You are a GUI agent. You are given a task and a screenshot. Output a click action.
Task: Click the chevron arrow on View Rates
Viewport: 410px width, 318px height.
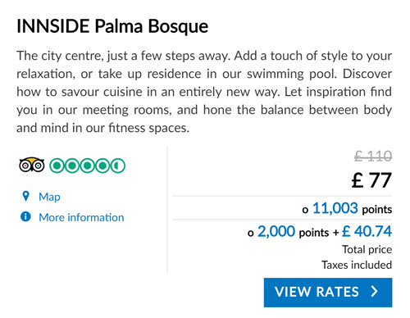click(x=375, y=292)
